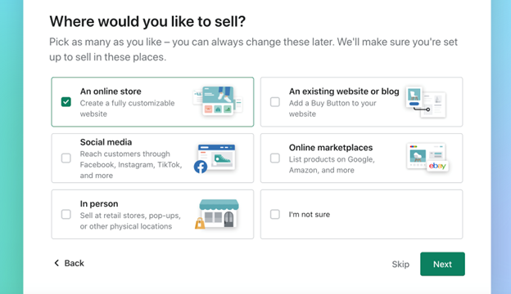
Task: Click the eBay logo badge
Action: (437, 166)
